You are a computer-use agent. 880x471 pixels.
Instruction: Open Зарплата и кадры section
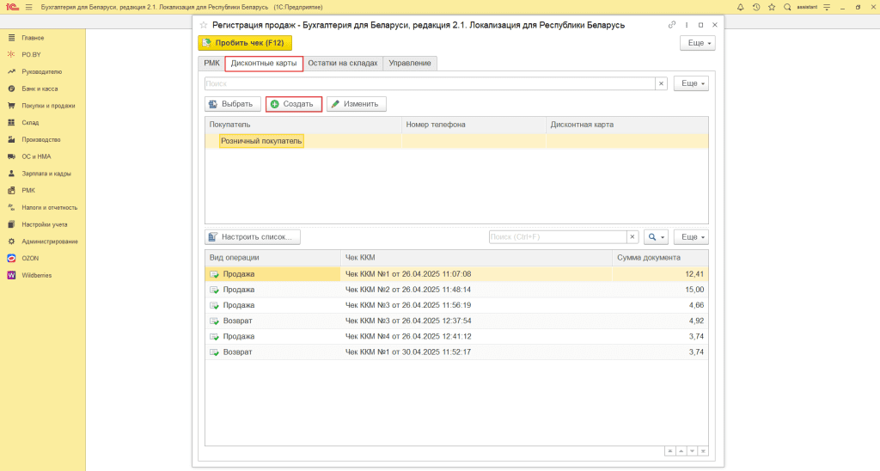coord(46,174)
